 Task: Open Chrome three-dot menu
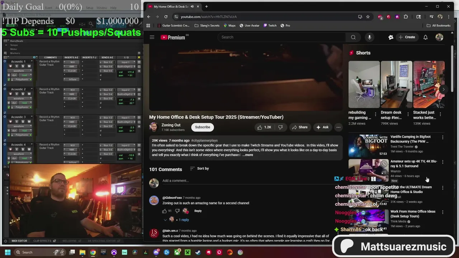448,17
